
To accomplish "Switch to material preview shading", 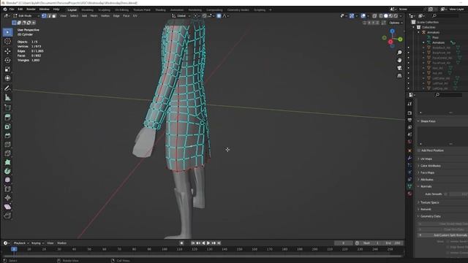I will pos(390,16).
